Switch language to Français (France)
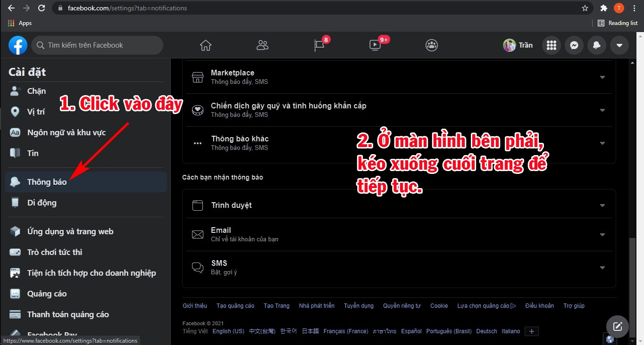Viewport: 644px width, 345px height. pos(346,331)
